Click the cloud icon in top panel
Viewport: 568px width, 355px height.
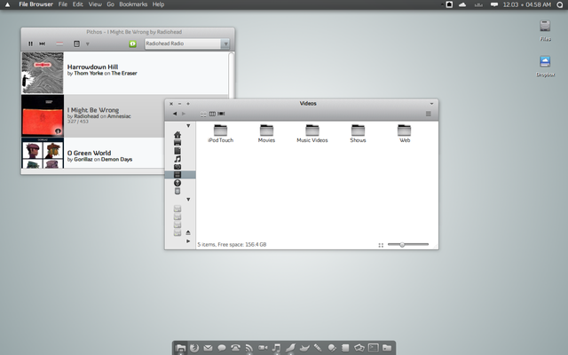click(462, 4)
